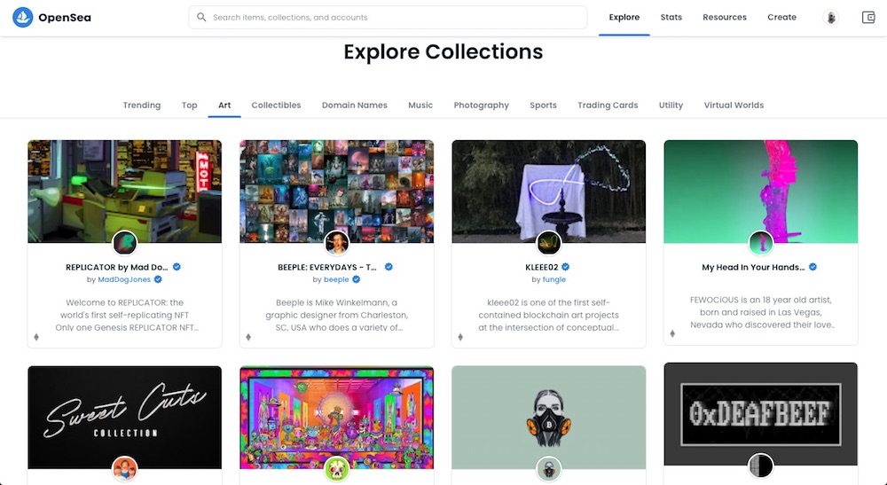Viewport: 887px width, 485px height.
Task: Open the Resources menu
Action: (725, 18)
